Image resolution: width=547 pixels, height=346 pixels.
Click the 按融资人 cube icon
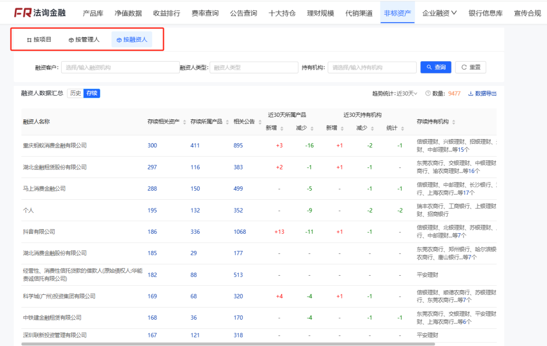(119, 39)
